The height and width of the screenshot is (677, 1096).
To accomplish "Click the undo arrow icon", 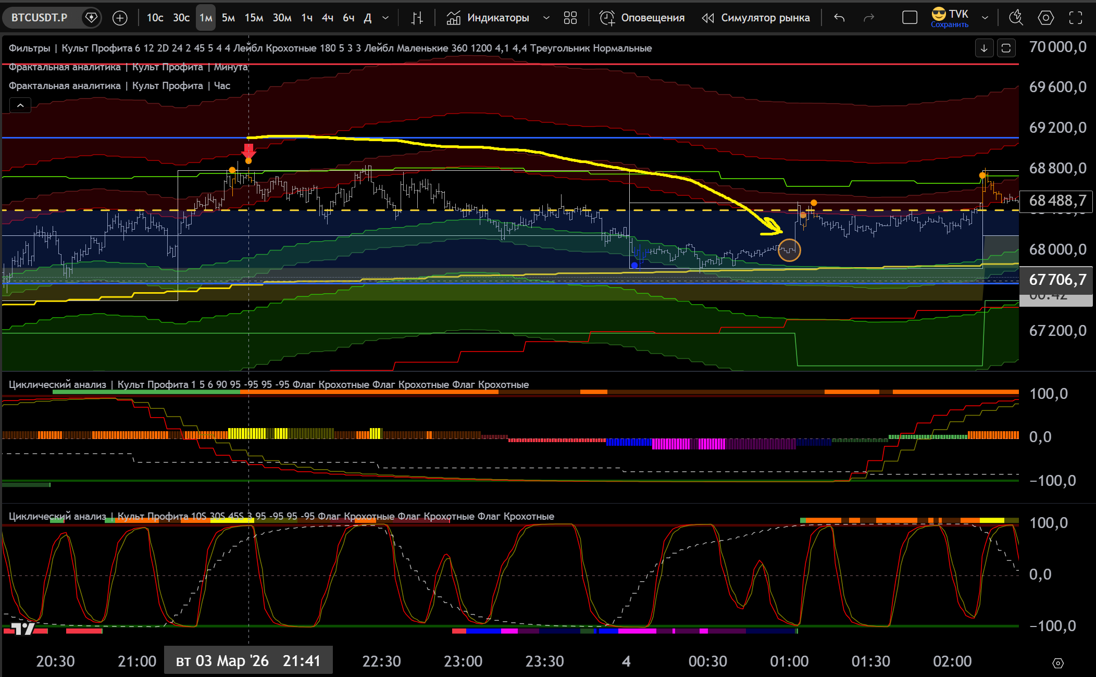I will tap(839, 18).
